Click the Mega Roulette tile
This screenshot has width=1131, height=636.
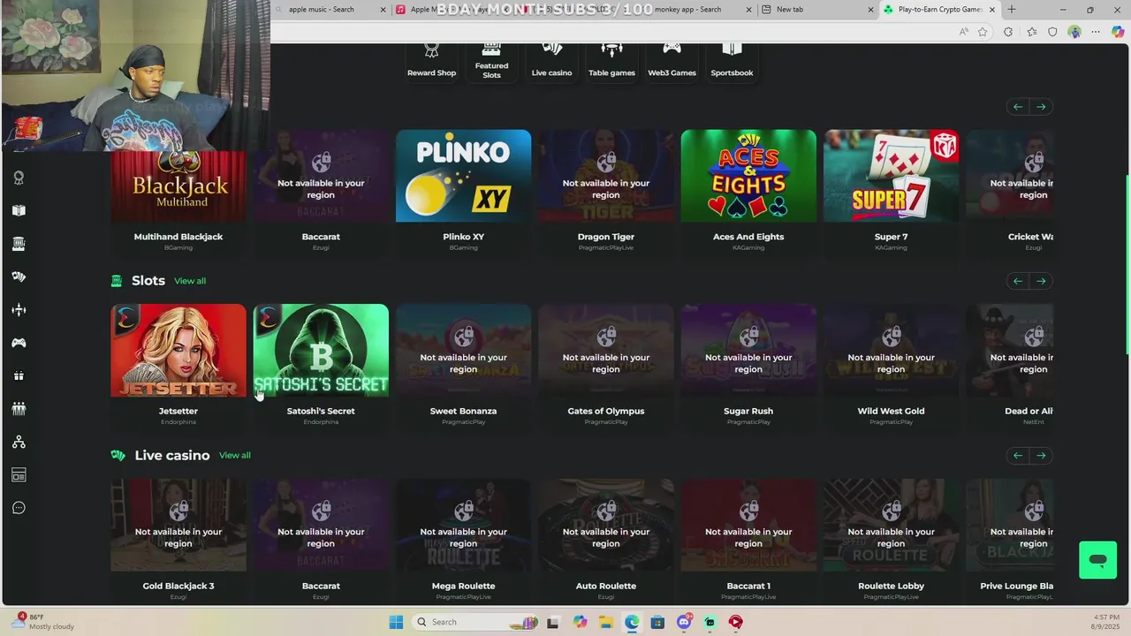pyautogui.click(x=463, y=526)
